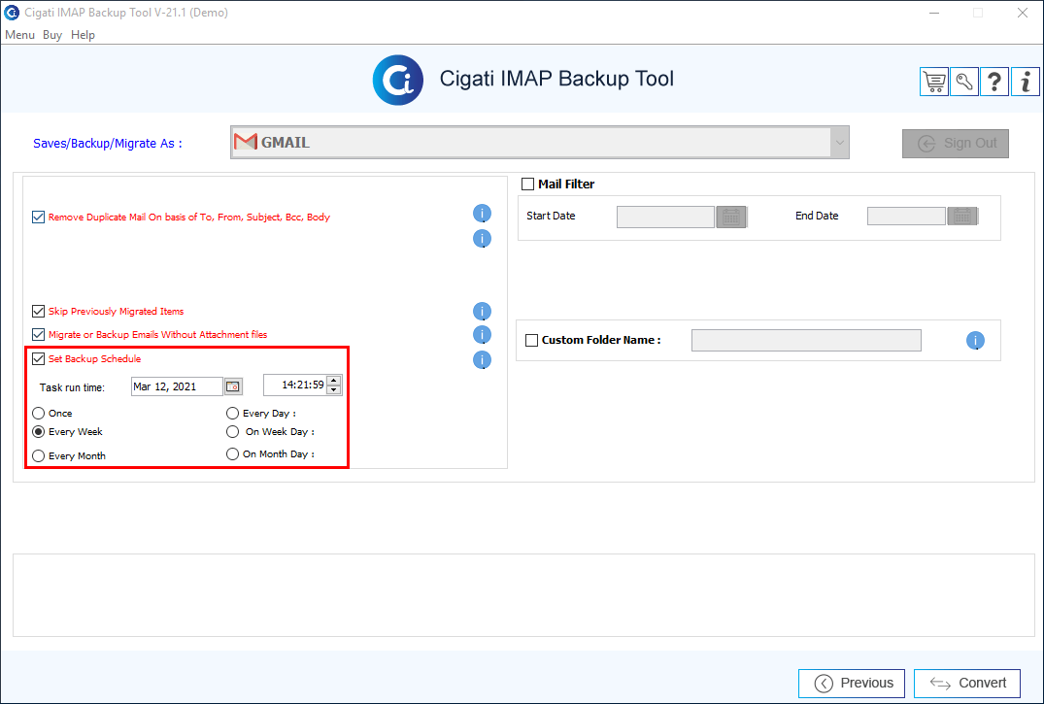Choose the On Week Day radio option
Viewport: 1044px width, 704px height.
232,431
